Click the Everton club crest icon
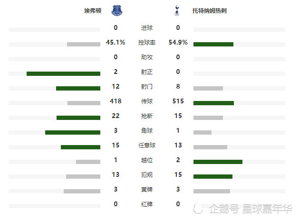The image size is (299, 219). pos(117,10)
